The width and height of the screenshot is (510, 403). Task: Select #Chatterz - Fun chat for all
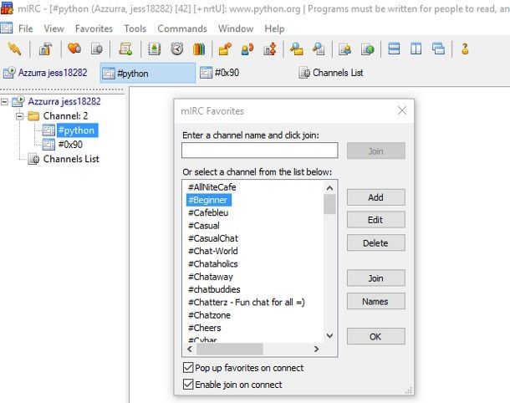[x=247, y=302]
